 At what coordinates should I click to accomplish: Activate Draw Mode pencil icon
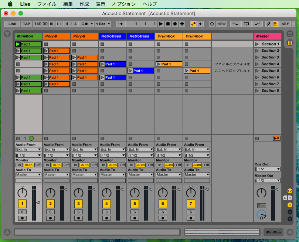[x=268, y=24]
